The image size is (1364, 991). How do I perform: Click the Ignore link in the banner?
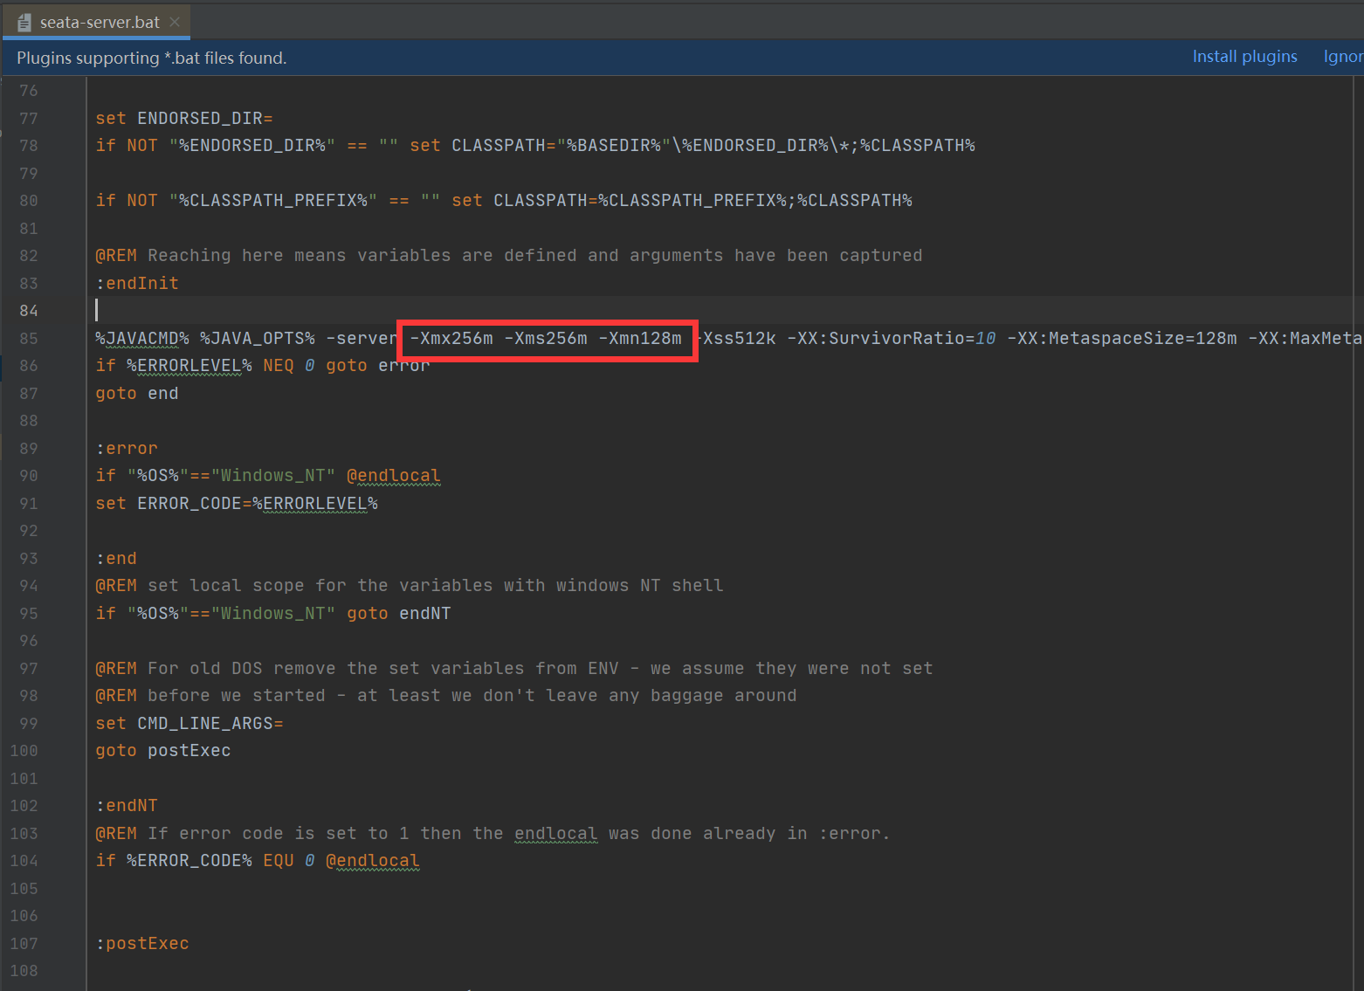1343,57
